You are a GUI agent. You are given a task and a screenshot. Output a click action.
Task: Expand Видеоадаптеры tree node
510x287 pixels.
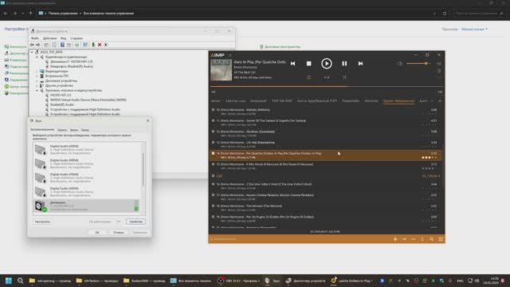[x=37, y=71]
